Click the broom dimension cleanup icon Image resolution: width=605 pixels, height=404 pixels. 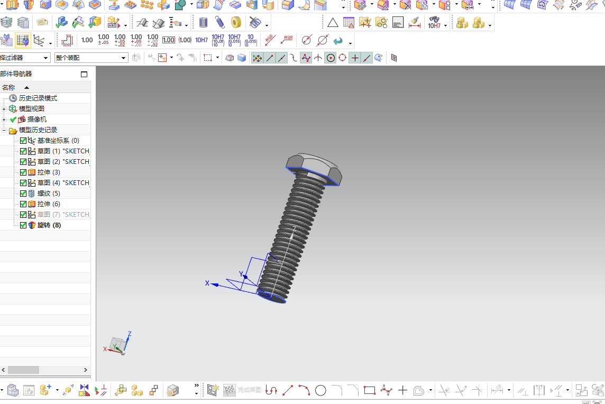point(415,23)
